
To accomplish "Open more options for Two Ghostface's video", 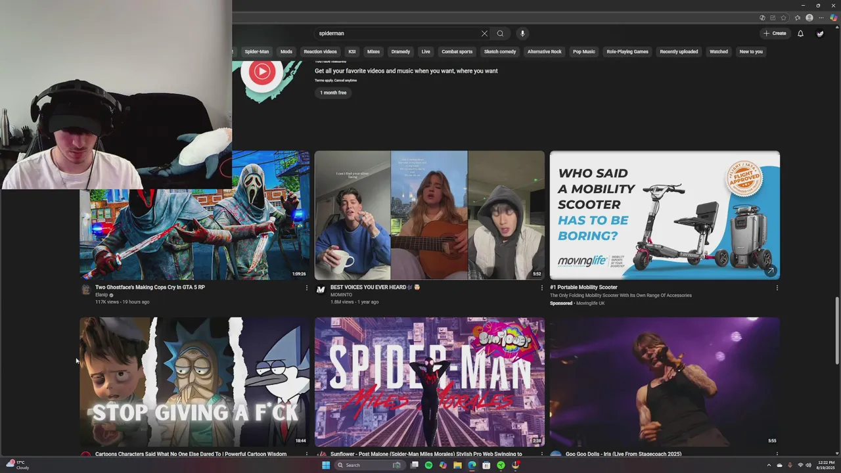I will pyautogui.click(x=306, y=288).
